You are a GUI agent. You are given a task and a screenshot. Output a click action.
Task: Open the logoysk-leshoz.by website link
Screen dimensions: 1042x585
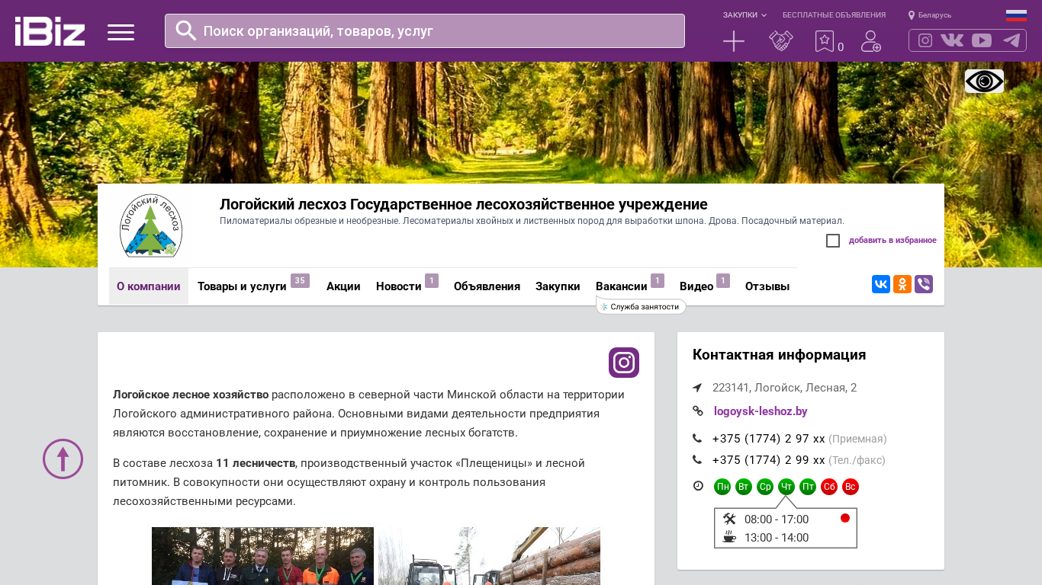pyautogui.click(x=761, y=411)
